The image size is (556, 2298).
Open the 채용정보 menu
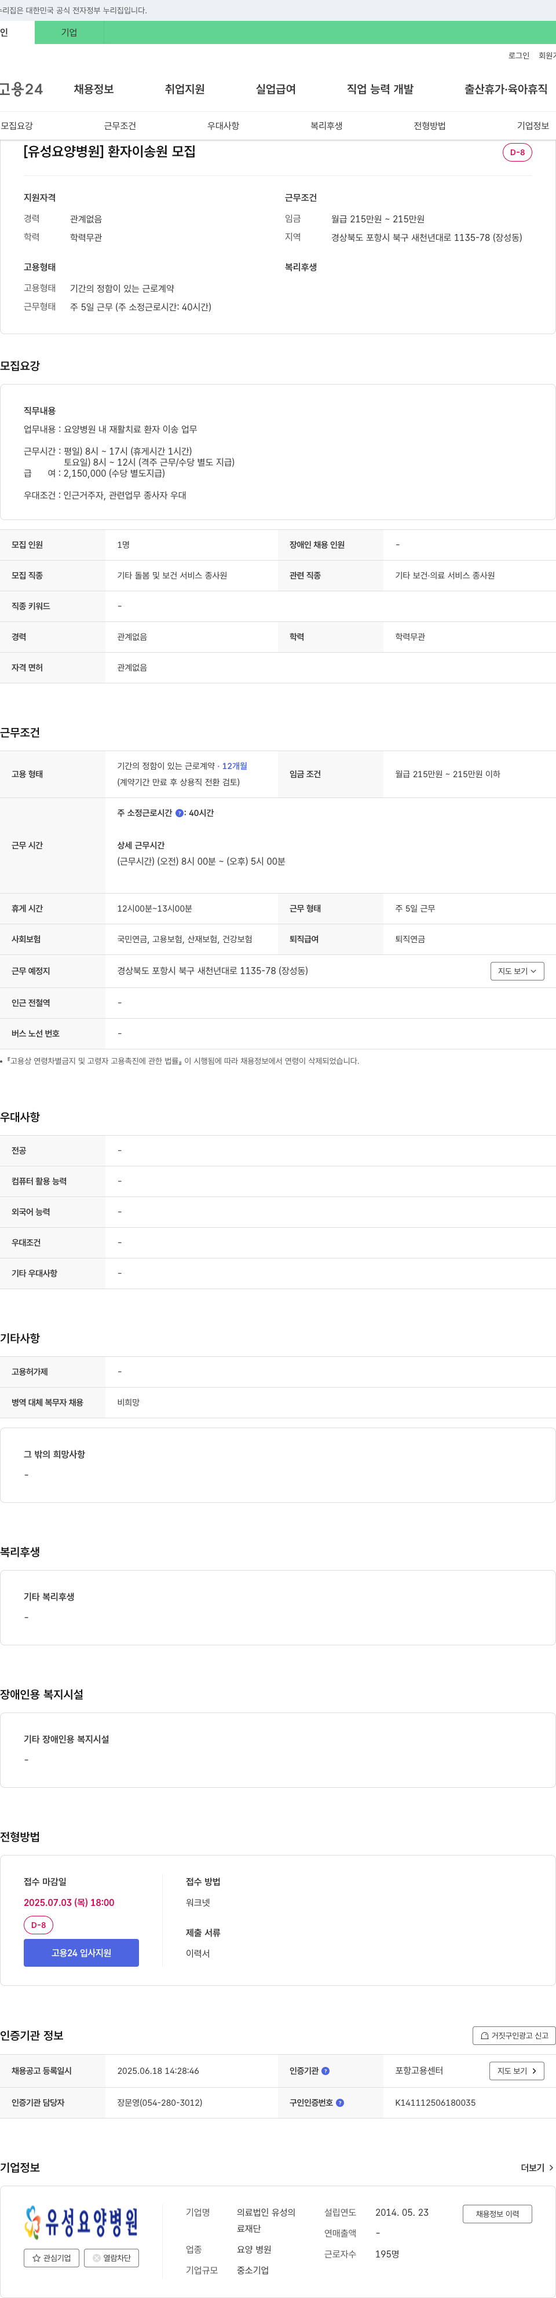tap(94, 89)
